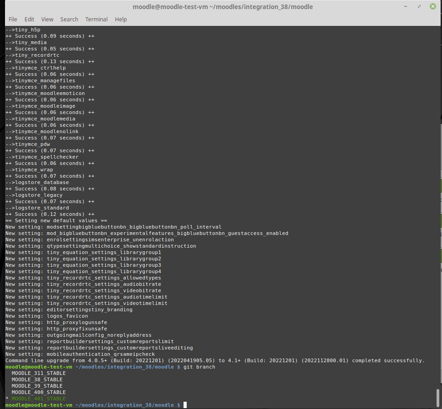
Task: Click 'bigbluebuttonbn_guestaccess_enabled' setting line
Action: 147,233
